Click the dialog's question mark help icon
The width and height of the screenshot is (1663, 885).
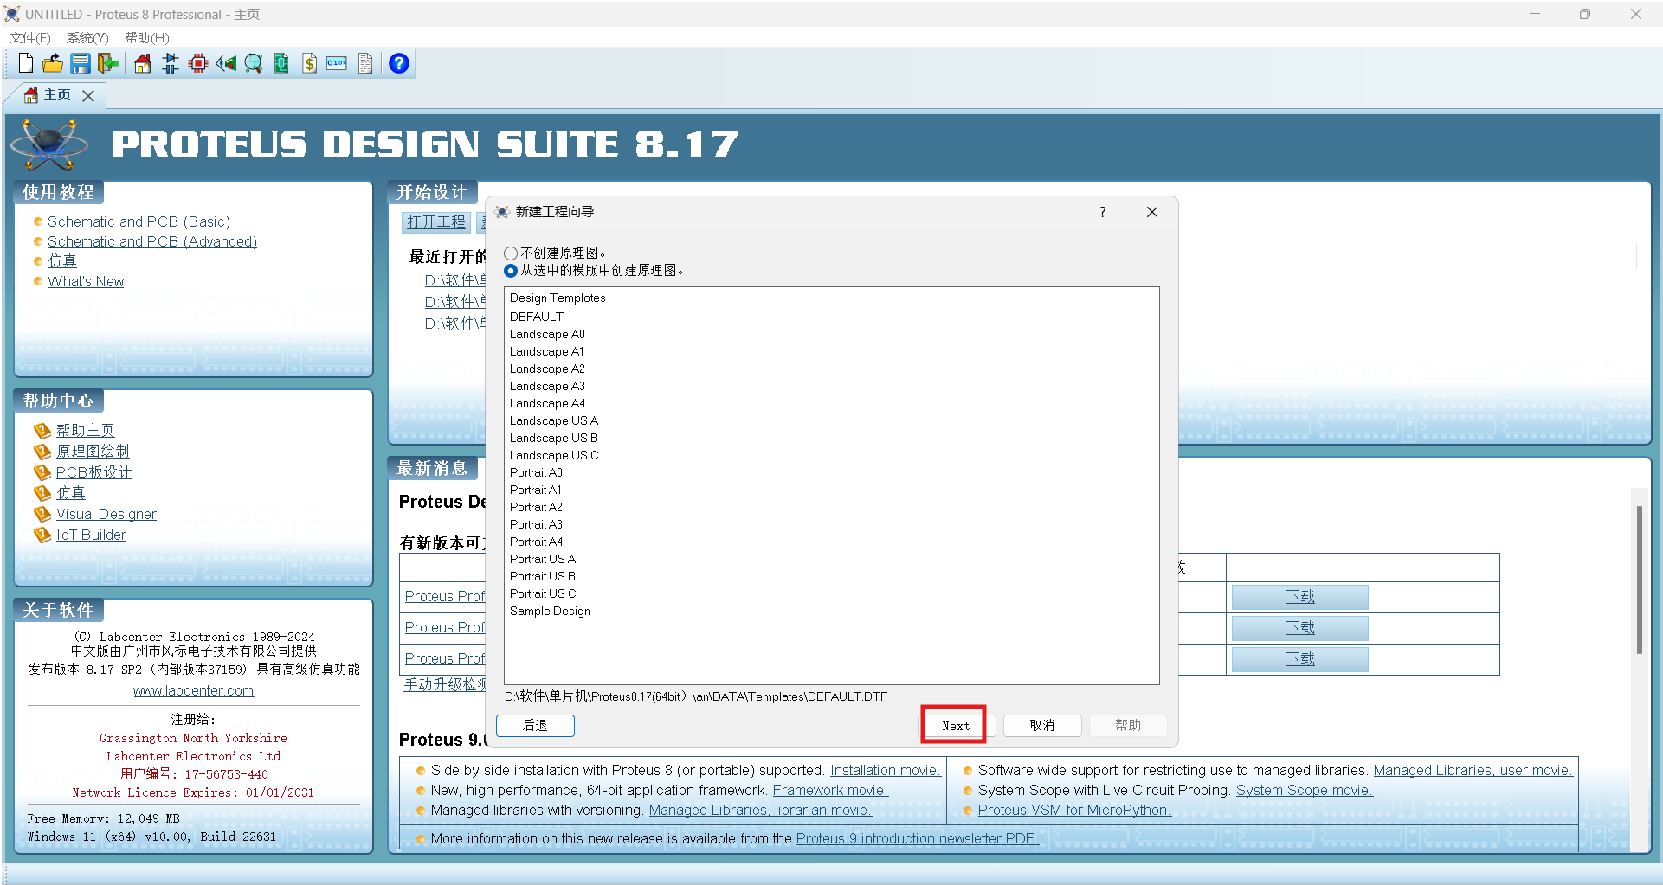[1102, 212]
